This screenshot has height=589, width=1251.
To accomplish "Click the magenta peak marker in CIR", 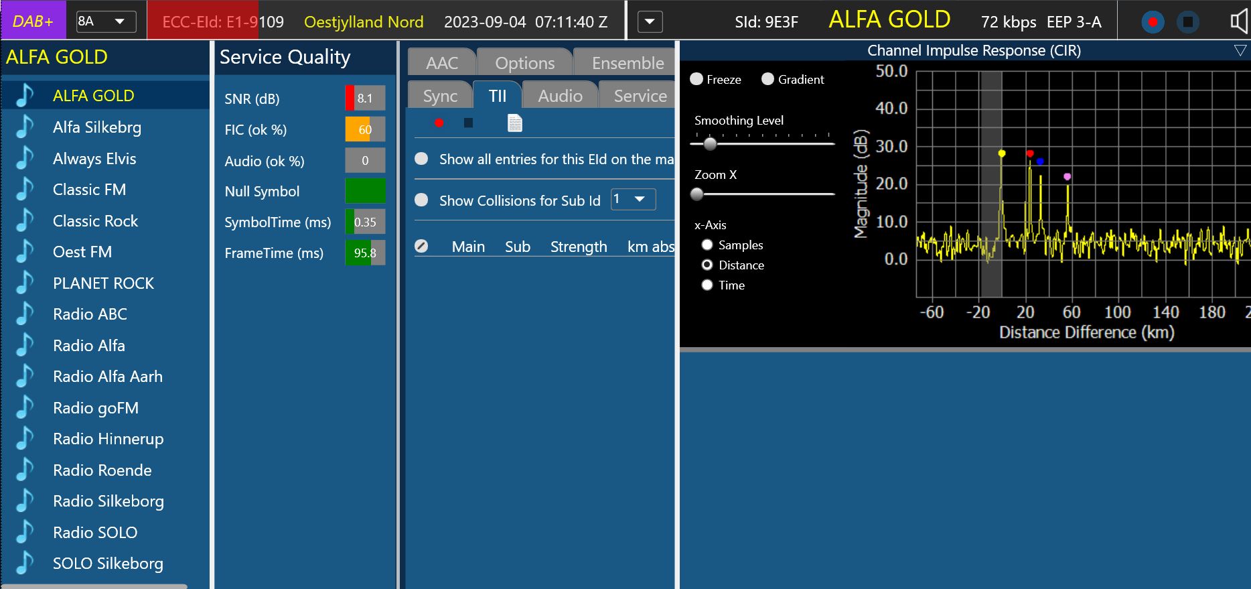I will click(x=1067, y=177).
